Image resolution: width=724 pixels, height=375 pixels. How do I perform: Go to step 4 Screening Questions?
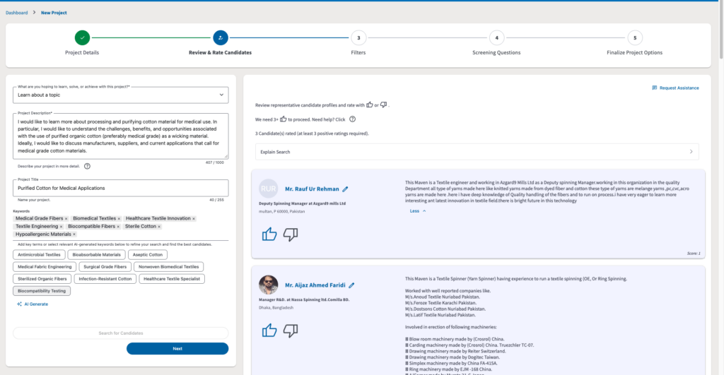[x=496, y=38]
